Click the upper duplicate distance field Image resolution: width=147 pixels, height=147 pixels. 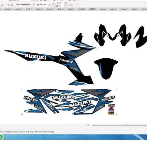pos(60,4)
